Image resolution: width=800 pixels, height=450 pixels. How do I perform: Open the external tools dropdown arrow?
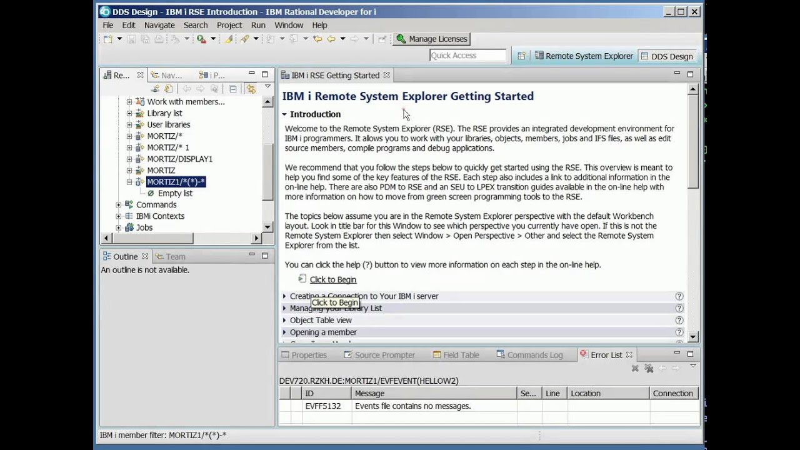coord(213,39)
